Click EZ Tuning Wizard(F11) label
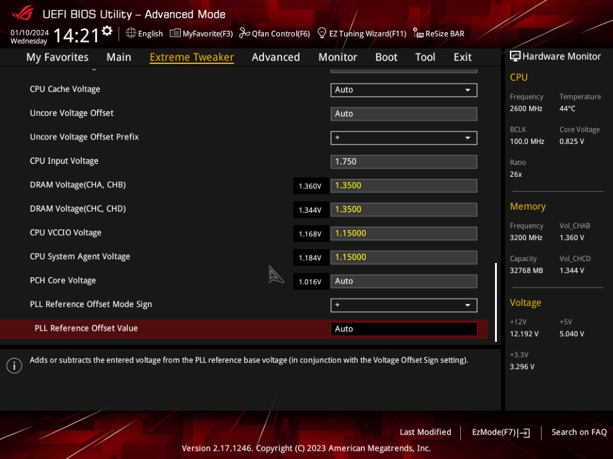This screenshot has width=613, height=459. (x=368, y=33)
